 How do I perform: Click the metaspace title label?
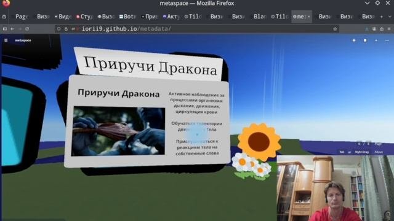(x=23, y=41)
